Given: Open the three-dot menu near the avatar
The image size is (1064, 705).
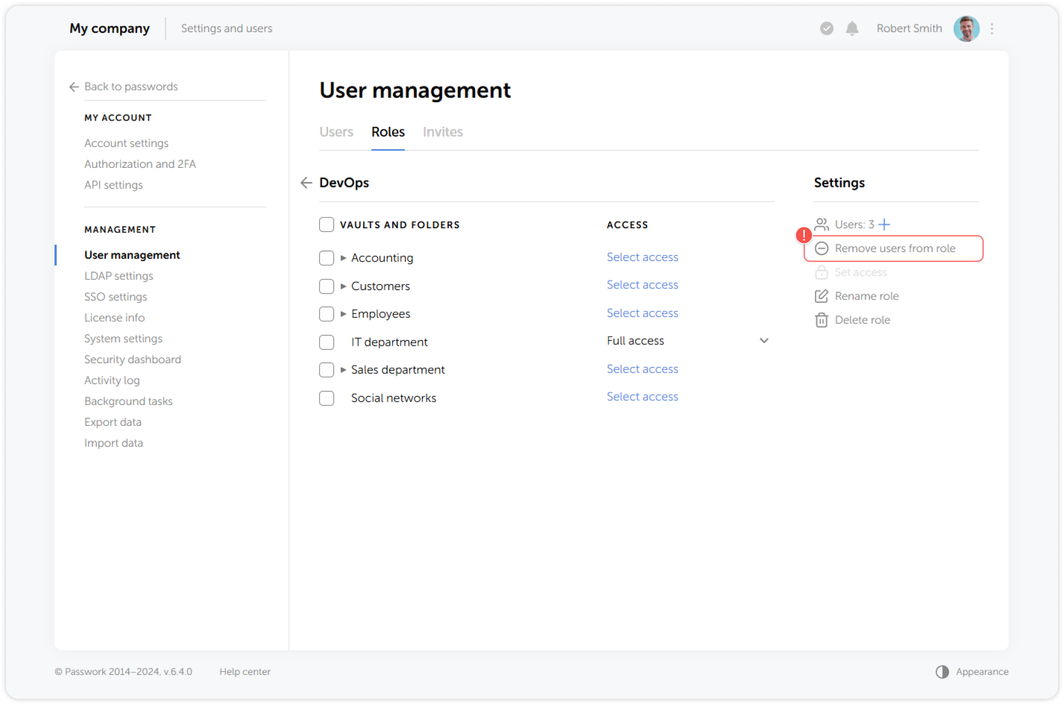Looking at the screenshot, I should (x=992, y=29).
